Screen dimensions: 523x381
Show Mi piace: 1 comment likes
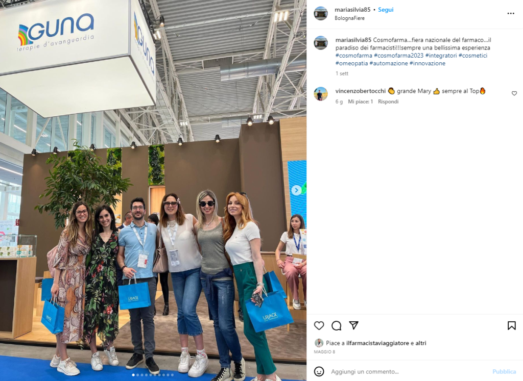[360, 101]
